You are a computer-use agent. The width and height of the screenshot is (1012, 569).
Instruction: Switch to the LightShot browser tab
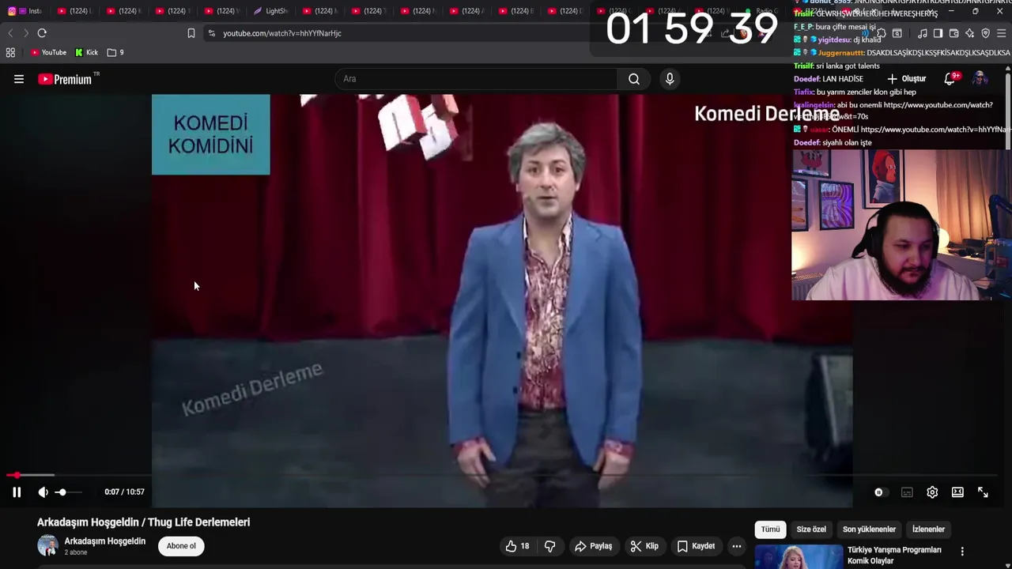(x=271, y=11)
